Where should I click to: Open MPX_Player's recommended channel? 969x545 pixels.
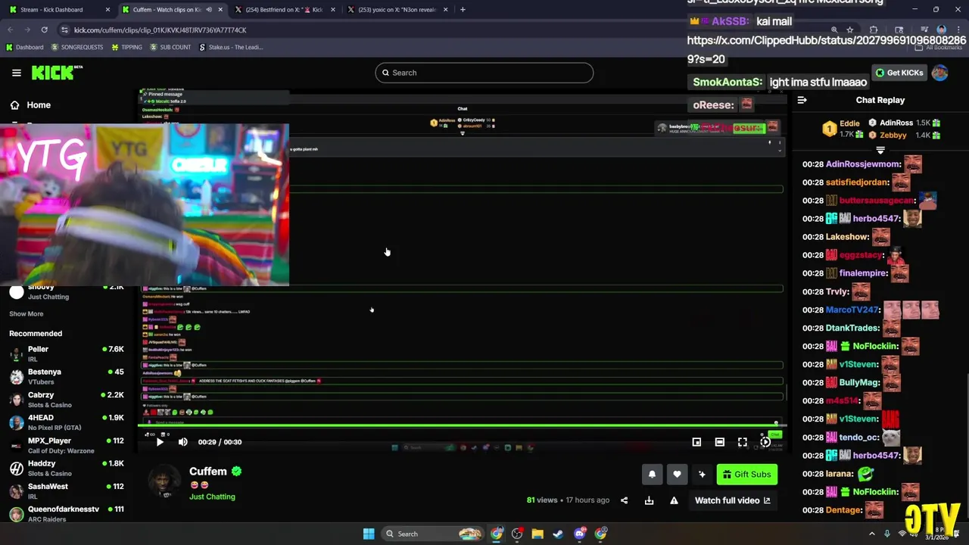pyautogui.click(x=67, y=445)
